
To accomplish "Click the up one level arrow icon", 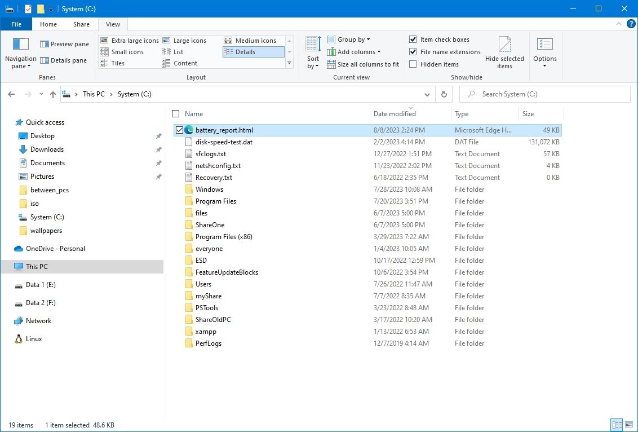I will point(53,94).
